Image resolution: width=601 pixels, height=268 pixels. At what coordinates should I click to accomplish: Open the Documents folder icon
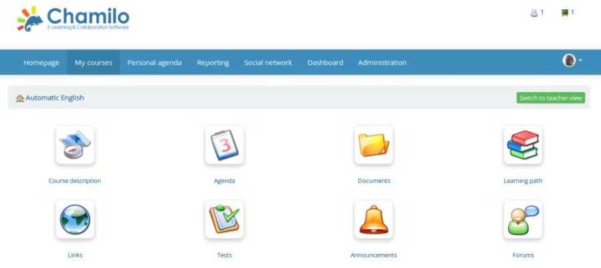[373, 145]
